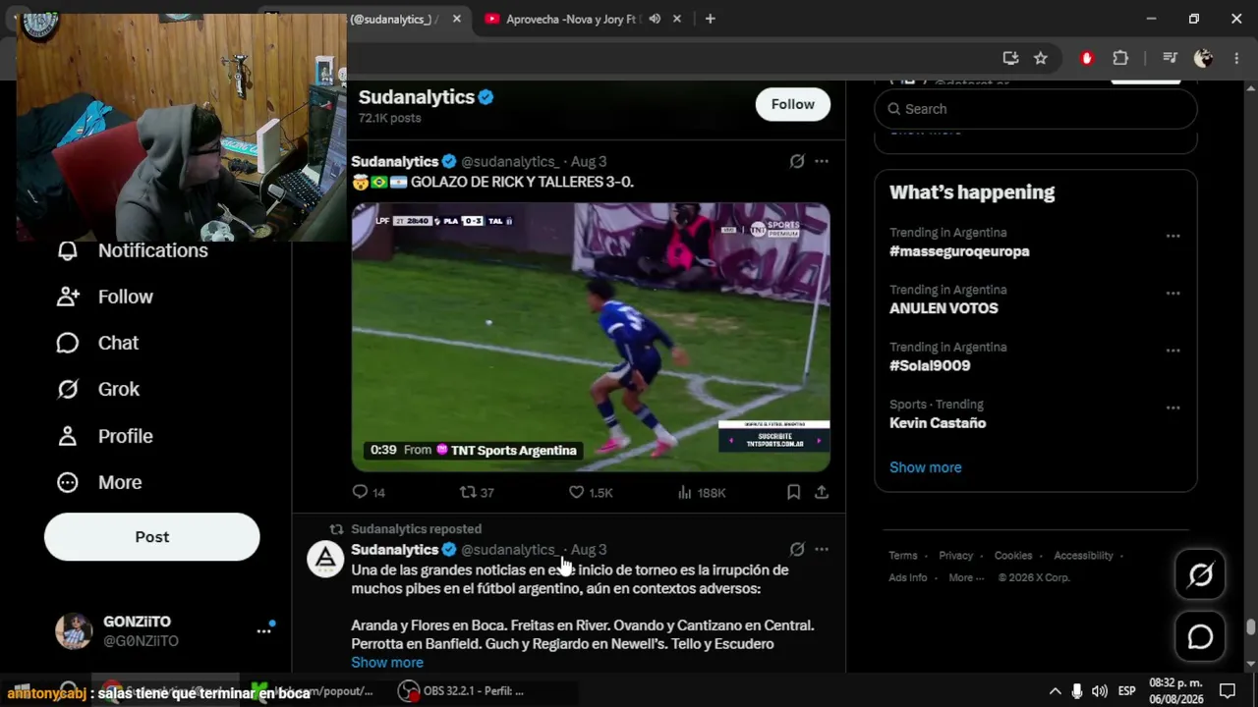The image size is (1258, 707).
Task: Click the ESP keyboard language indicator
Action: coord(1126,690)
